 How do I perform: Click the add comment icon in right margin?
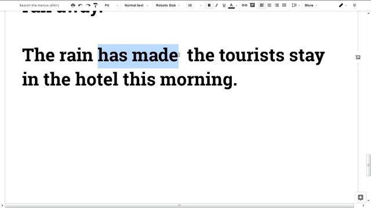358,57
